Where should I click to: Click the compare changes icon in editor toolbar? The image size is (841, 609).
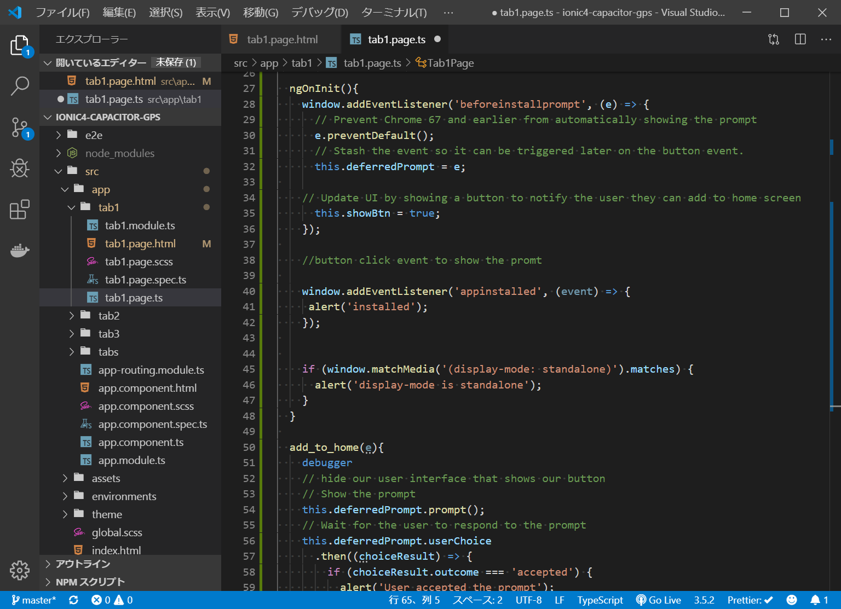pyautogui.click(x=773, y=39)
